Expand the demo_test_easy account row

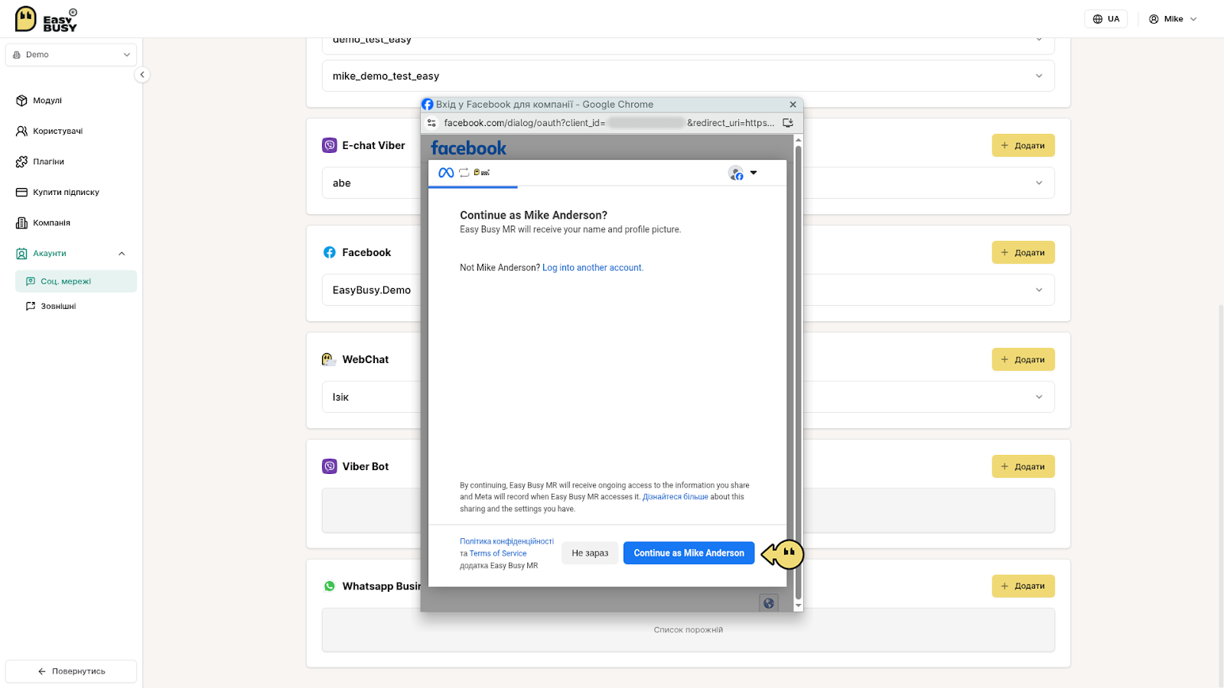coord(688,44)
